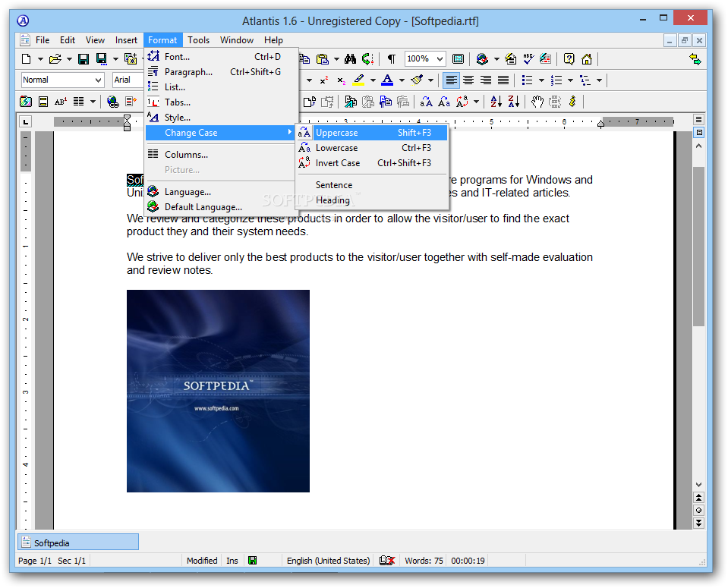Expand the numbering dropdown arrow

(x=570, y=80)
